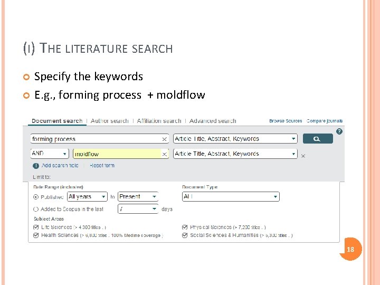Viewport: 380px width, 285px height.
Task: Select Added to Scopus in the last radio
Action: [x=36, y=209]
